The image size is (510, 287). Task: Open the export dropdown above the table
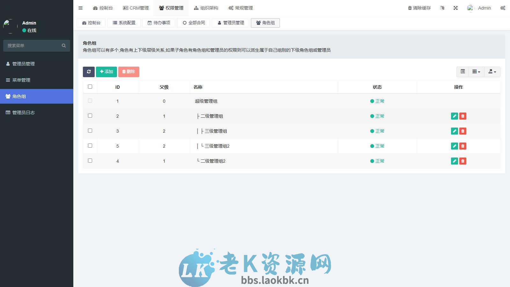(492, 72)
